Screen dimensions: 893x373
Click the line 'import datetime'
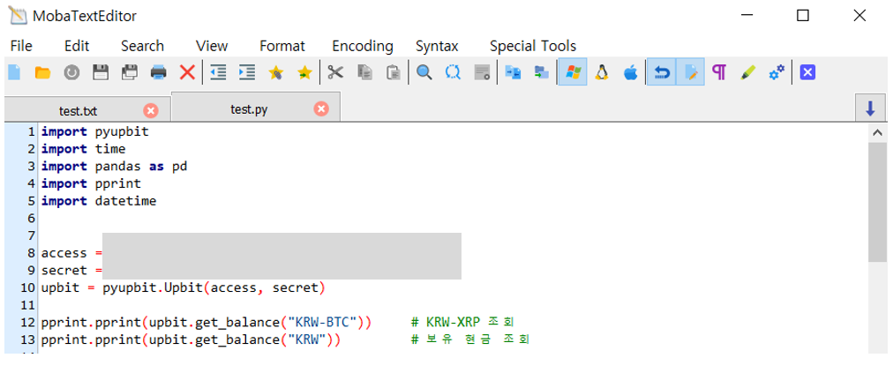(99, 201)
